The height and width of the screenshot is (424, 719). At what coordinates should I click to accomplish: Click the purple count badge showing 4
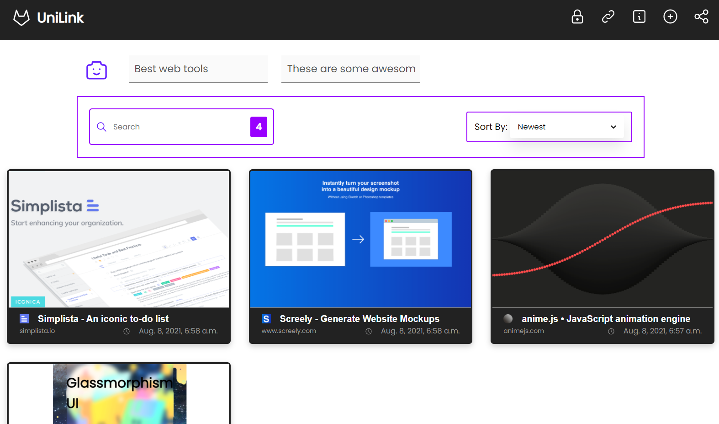click(259, 127)
